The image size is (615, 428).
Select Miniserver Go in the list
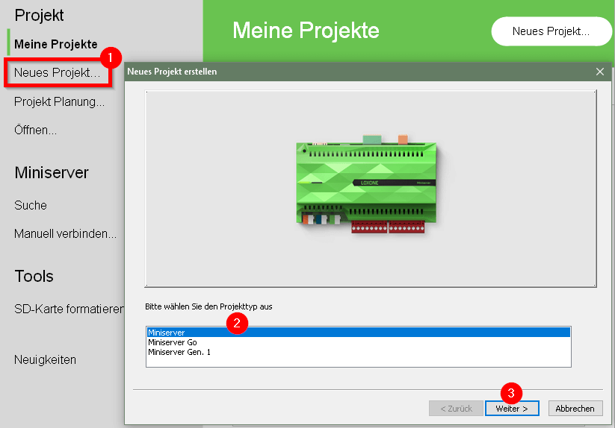(359, 342)
